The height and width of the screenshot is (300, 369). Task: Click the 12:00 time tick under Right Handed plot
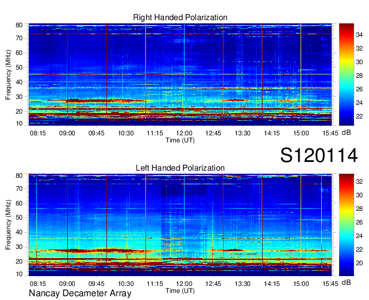click(x=184, y=133)
